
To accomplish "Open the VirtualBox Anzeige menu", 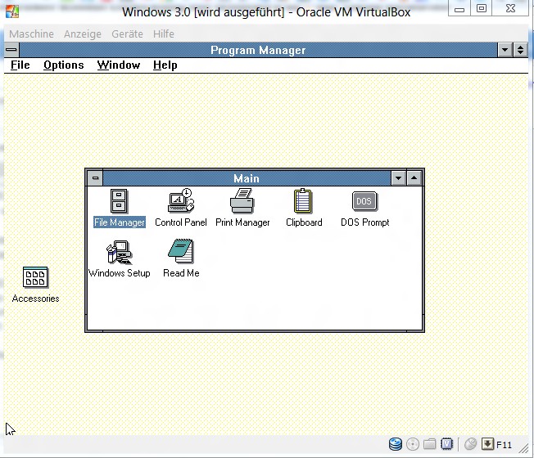I will tap(83, 34).
